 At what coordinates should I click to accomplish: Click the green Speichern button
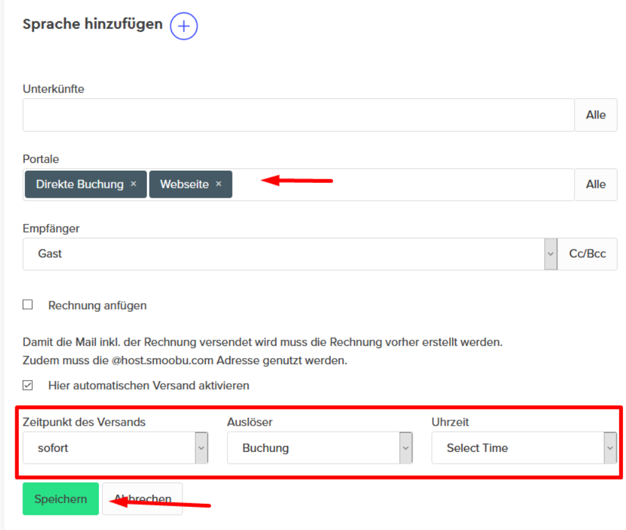click(x=60, y=499)
